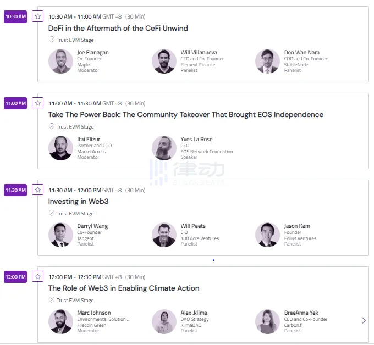Open 'The Role of Web3' session title
Viewport: 374px width, 345px height.
point(124,288)
